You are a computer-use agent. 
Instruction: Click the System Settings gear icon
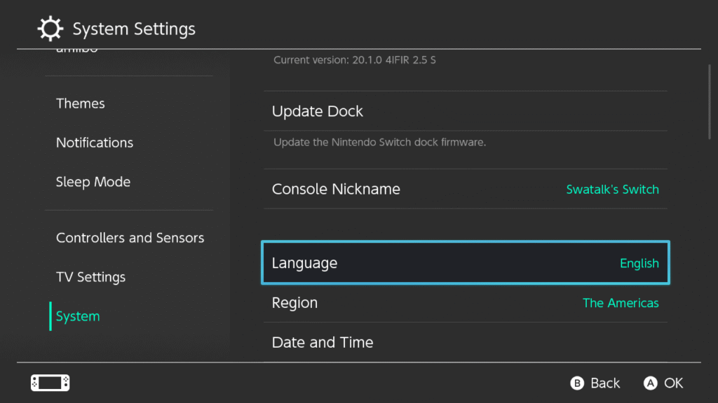[x=50, y=29]
